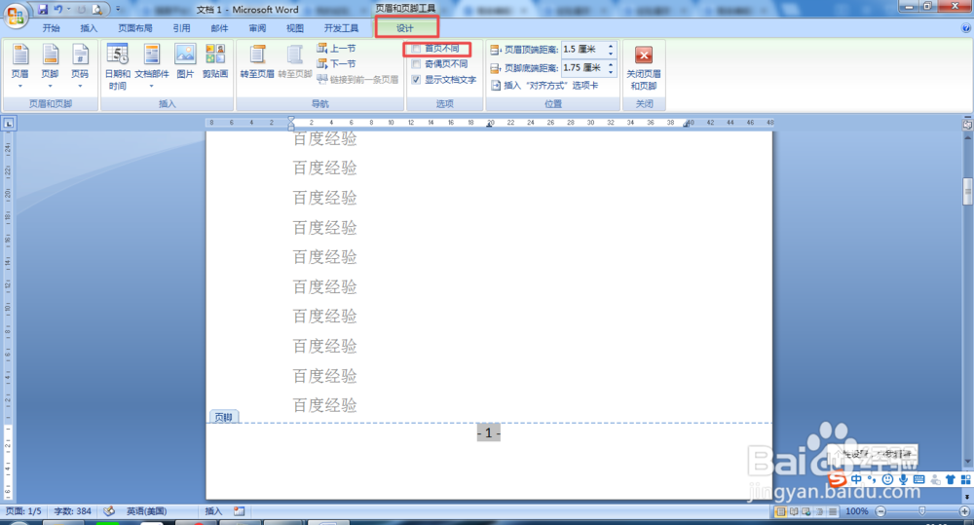Screen dimensions: 974x525
Task: Insert 日期和时间 date and time
Action: pyautogui.click(x=118, y=67)
